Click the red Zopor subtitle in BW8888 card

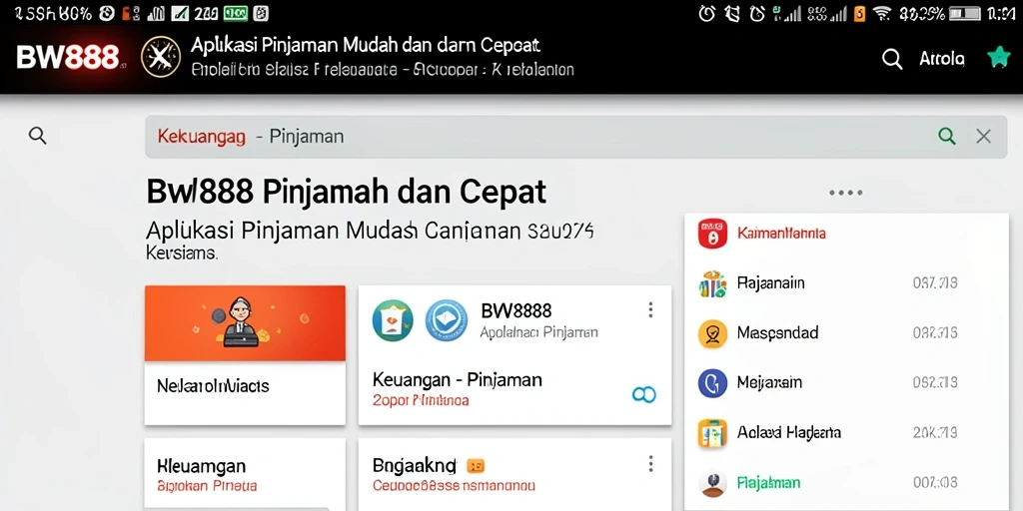click(x=421, y=401)
